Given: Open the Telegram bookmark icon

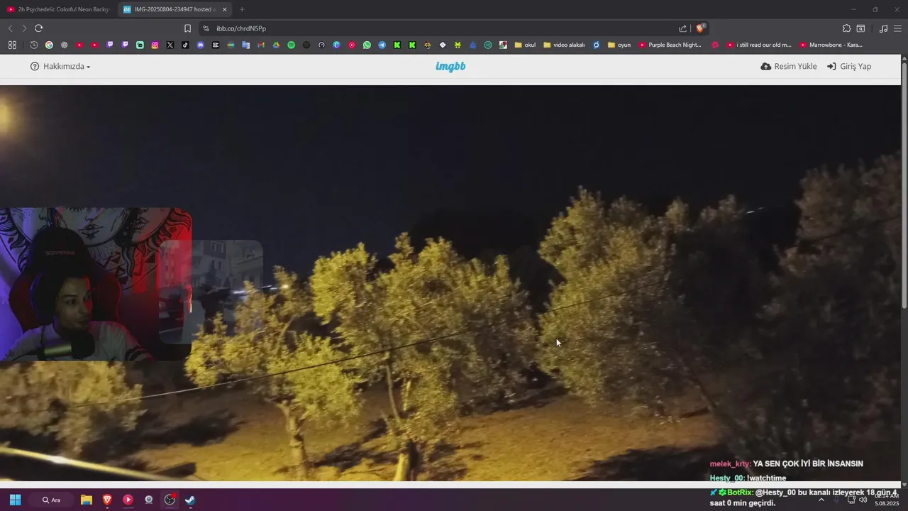Looking at the screenshot, I should [x=382, y=45].
